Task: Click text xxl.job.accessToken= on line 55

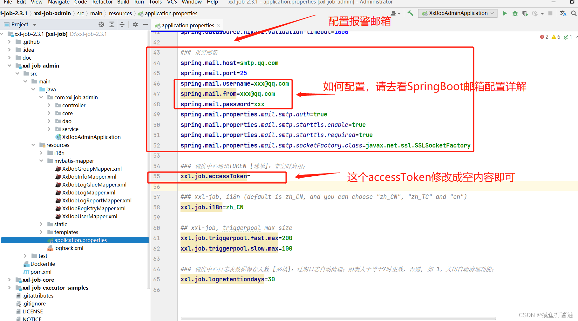Action: (x=215, y=176)
